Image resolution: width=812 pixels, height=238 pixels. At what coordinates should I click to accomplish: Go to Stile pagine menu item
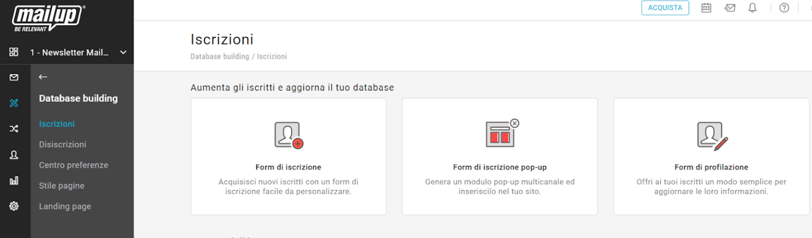pos(61,186)
